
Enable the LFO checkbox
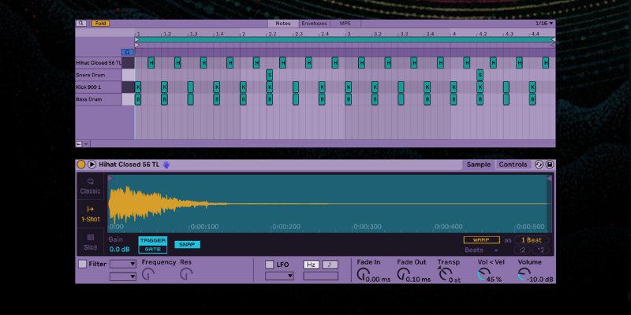(x=270, y=265)
